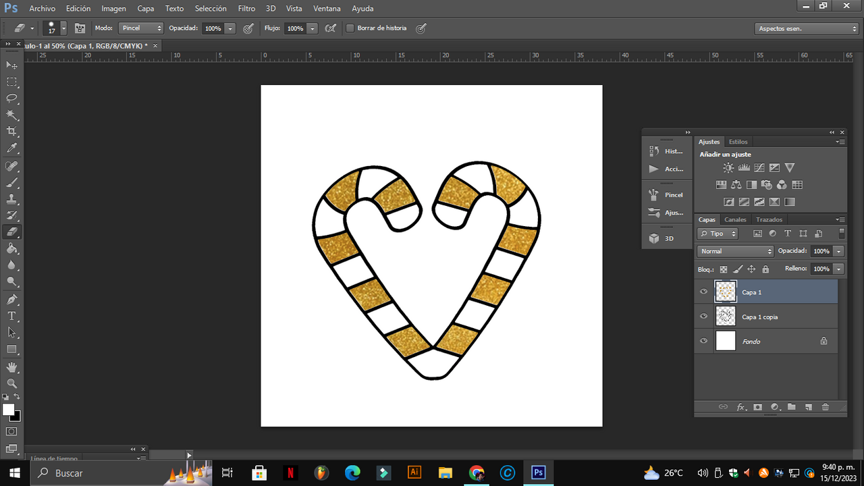Screen dimensions: 864x486
Task: Select the Lasso tool
Action: click(x=12, y=99)
